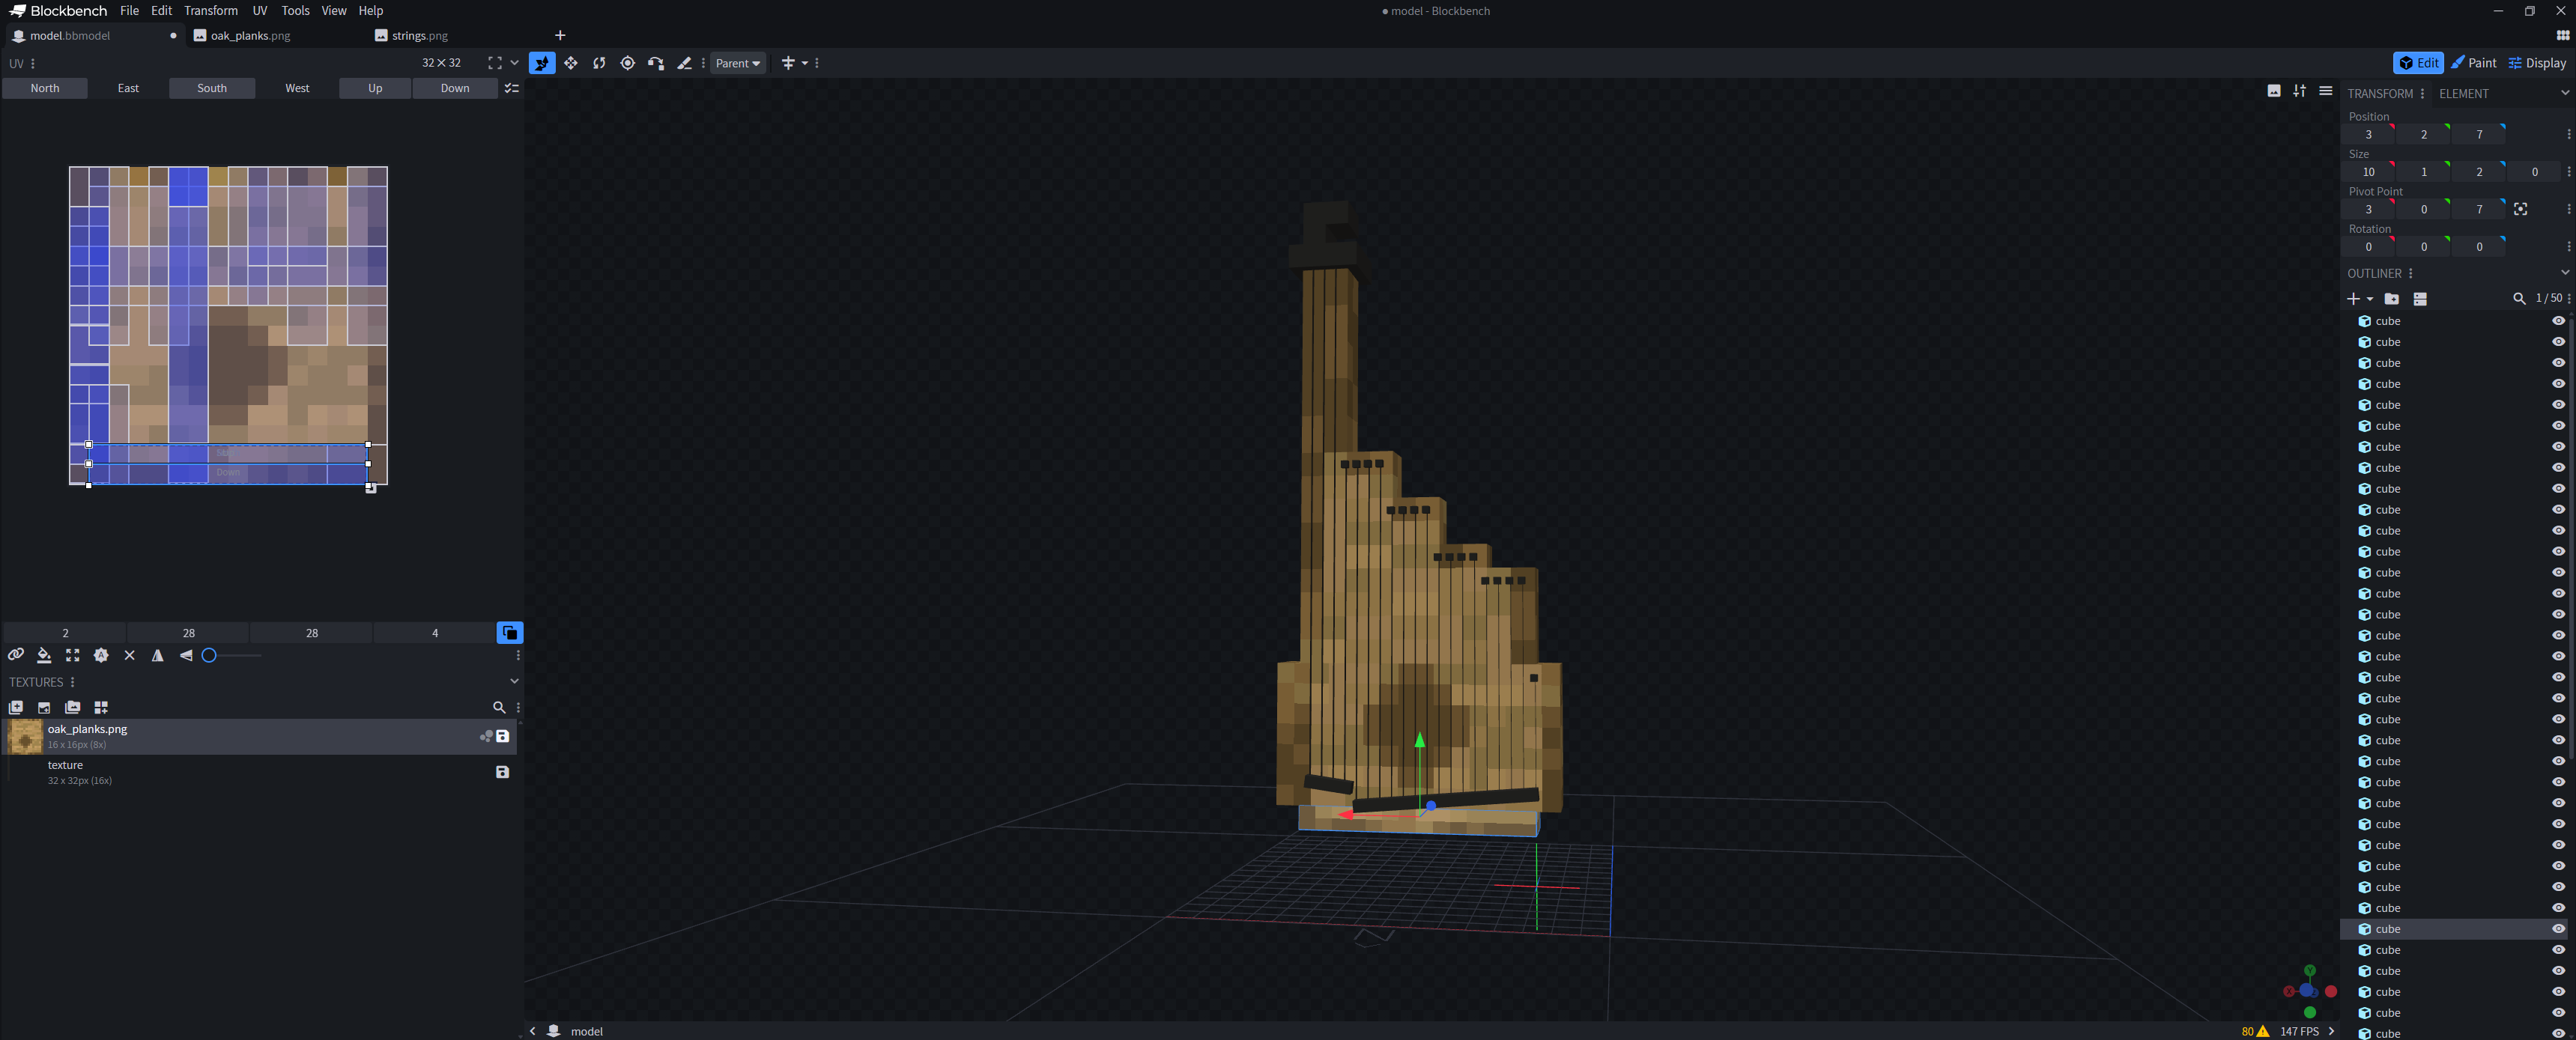Mirror UV horizontally with the flip icon
The height and width of the screenshot is (1040, 2576).
point(157,655)
